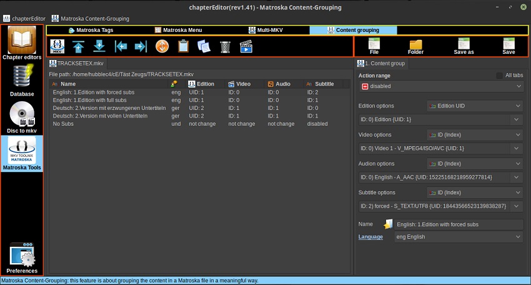Click the und language cell
Screen dimensions: 531x285
pyautogui.click(x=176, y=124)
